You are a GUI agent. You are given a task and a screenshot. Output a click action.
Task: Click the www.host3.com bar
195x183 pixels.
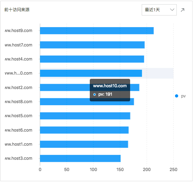point(80,158)
